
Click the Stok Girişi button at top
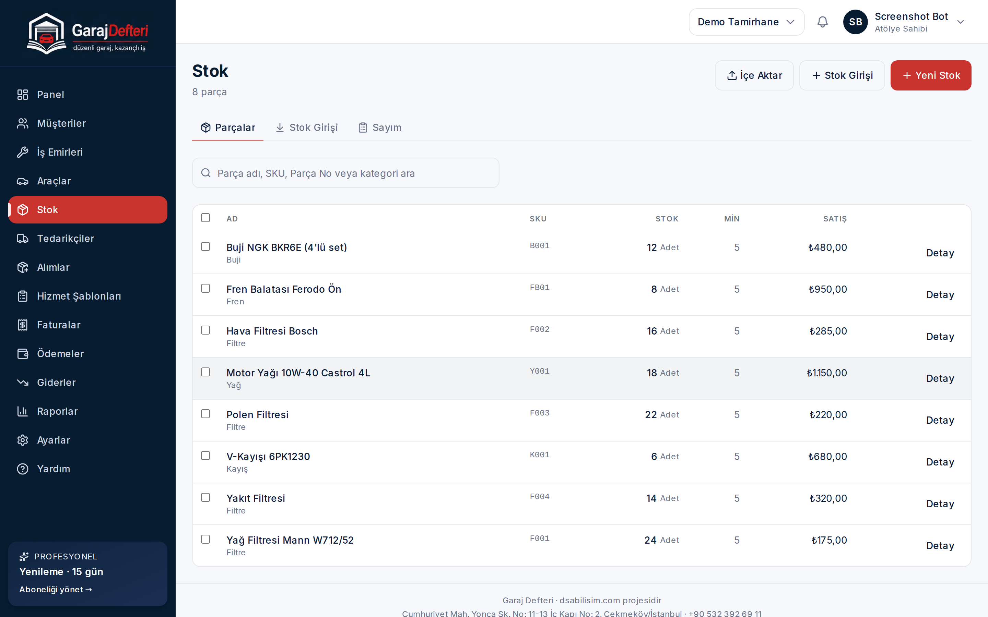click(842, 75)
